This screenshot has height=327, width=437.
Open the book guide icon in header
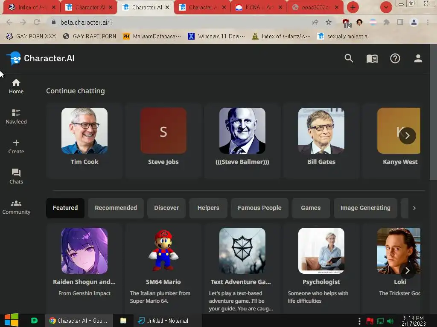tap(372, 59)
